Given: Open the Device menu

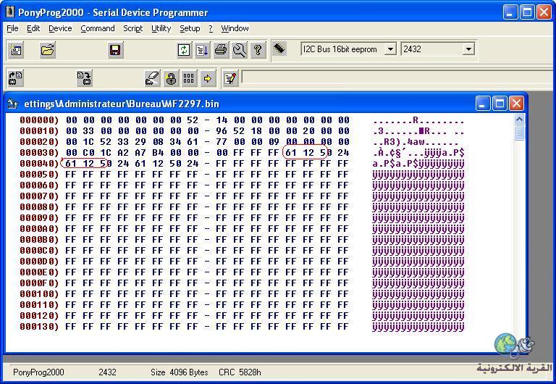Looking at the screenshot, I should pos(60,28).
